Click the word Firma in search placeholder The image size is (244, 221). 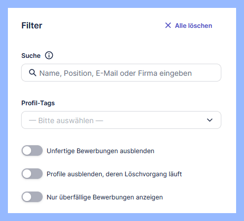coord(148,73)
